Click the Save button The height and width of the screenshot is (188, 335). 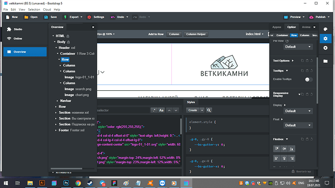click(x=50, y=17)
